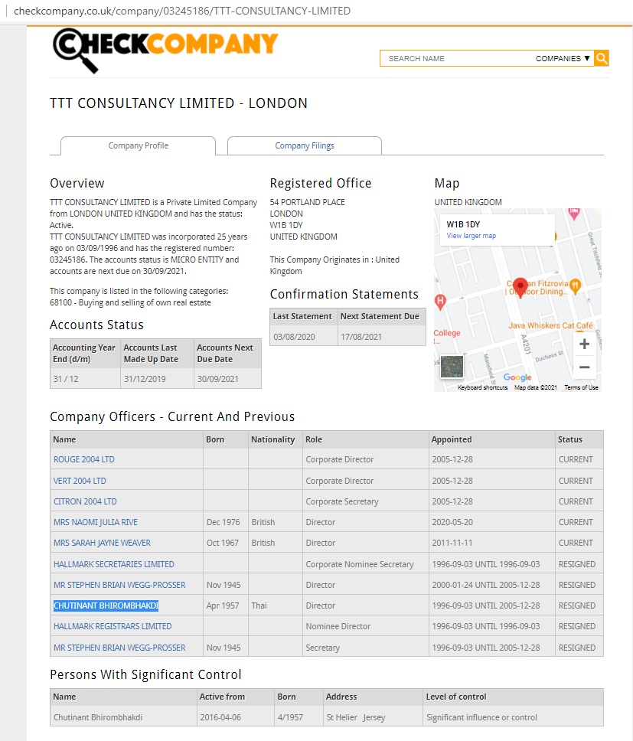Click the hospital H marker on map
Screen dimensions: 633x741
tap(439, 301)
